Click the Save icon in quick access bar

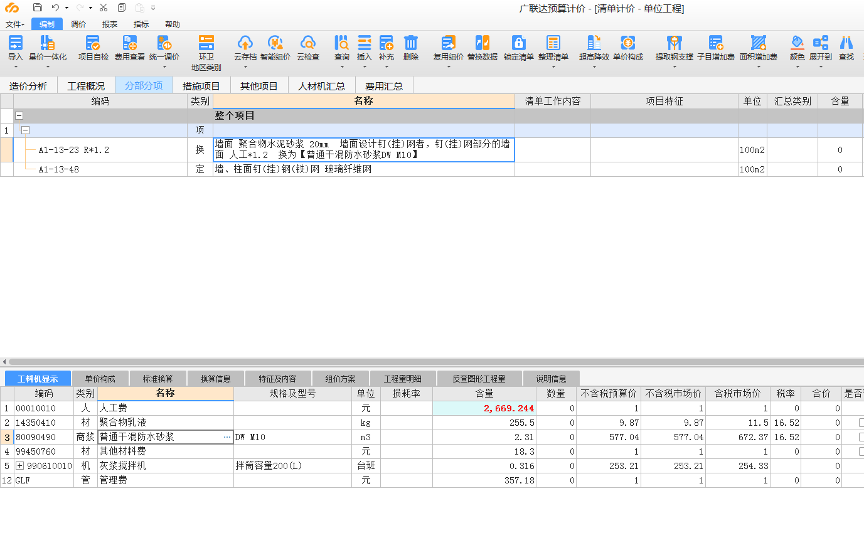point(38,8)
